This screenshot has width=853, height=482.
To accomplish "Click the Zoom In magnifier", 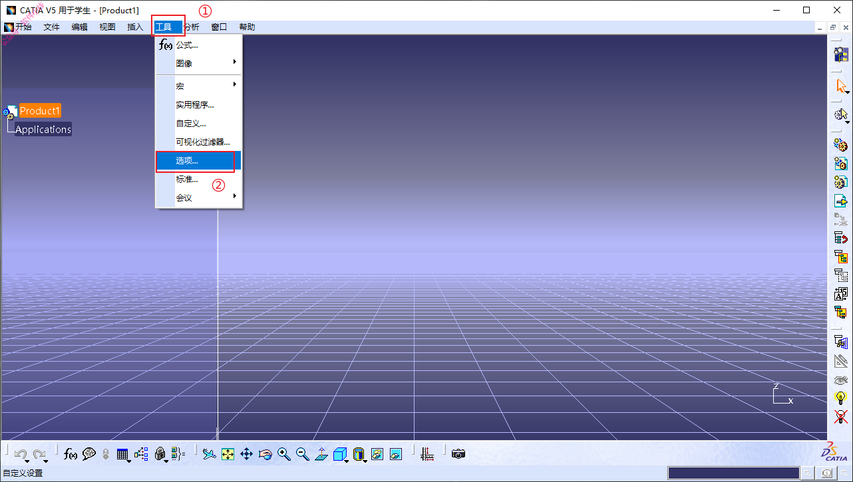I will 284,454.
